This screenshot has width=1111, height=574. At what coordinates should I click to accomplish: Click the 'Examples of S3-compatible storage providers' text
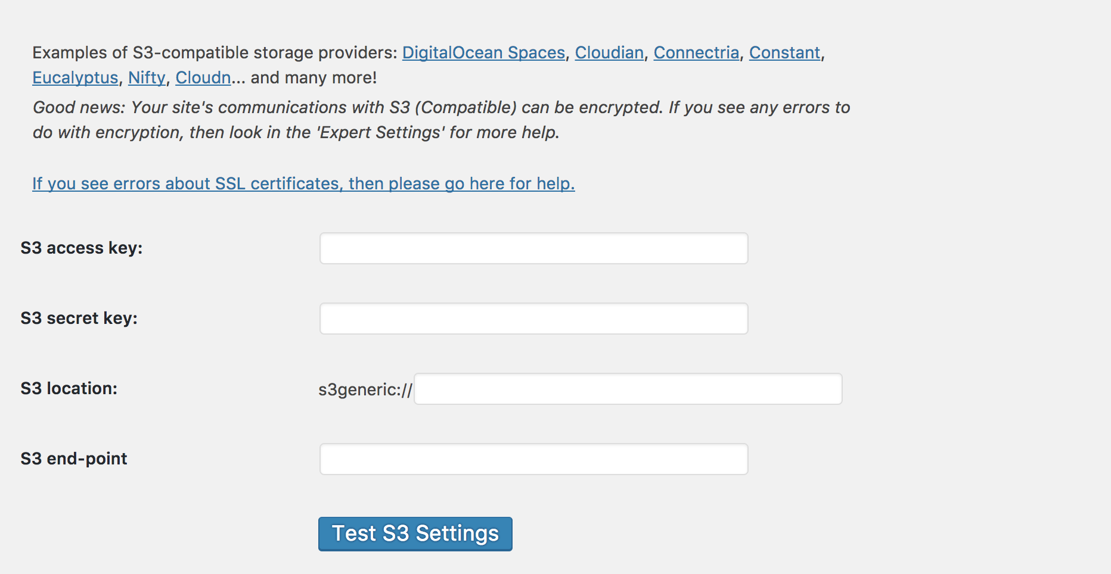pyautogui.click(x=215, y=53)
